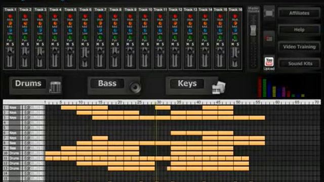Select the Drums name on sequencer row 12
Image resolution: width=324 pixels, height=182 pixels.
pyautogui.click(x=14, y=163)
